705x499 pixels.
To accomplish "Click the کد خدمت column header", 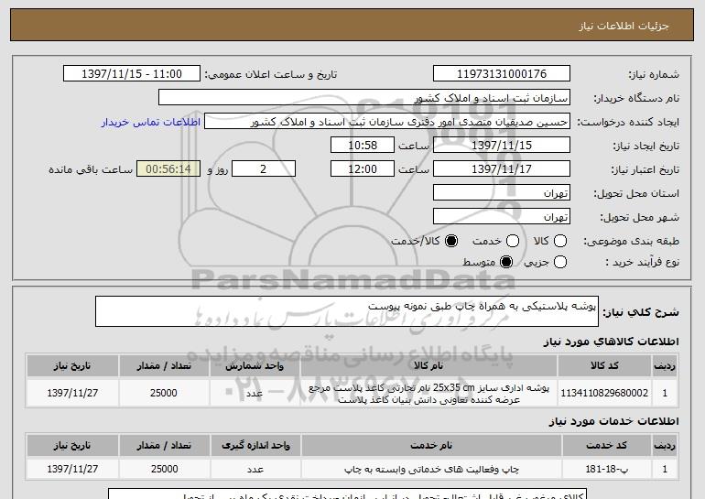I will click(x=606, y=446).
